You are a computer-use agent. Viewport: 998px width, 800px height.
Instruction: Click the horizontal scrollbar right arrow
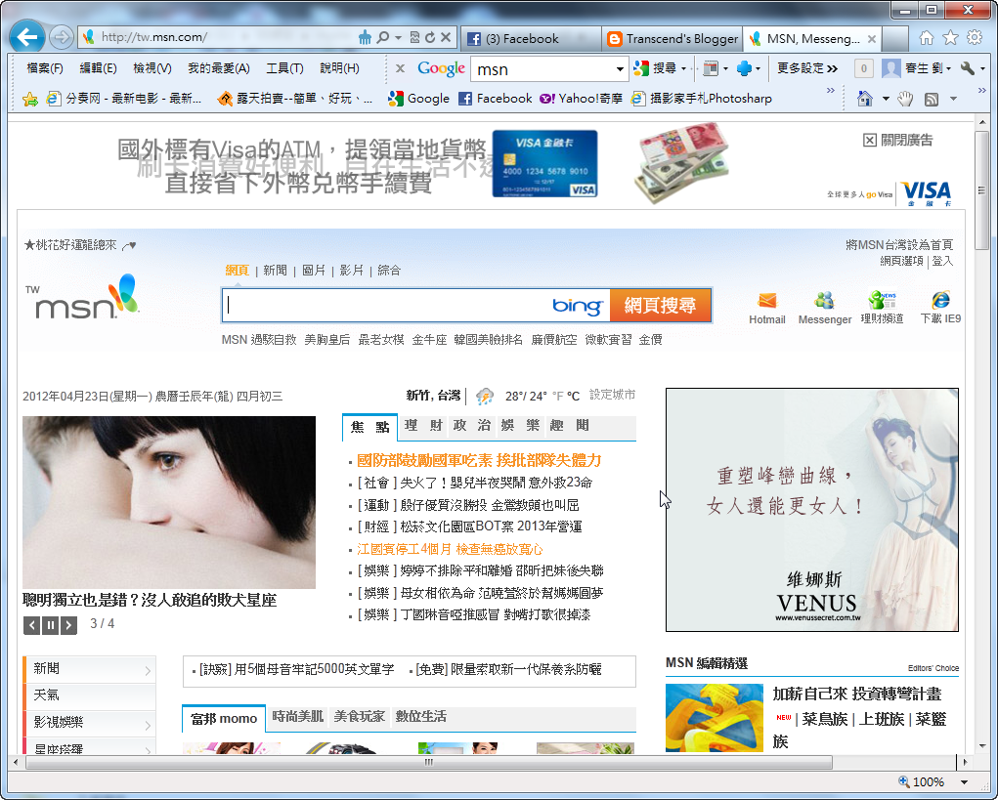coord(965,762)
